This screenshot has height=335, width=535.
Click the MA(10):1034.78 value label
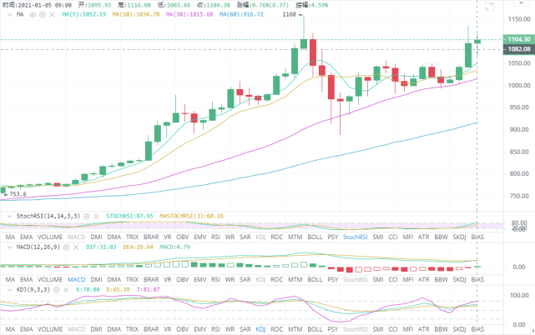[x=136, y=14]
